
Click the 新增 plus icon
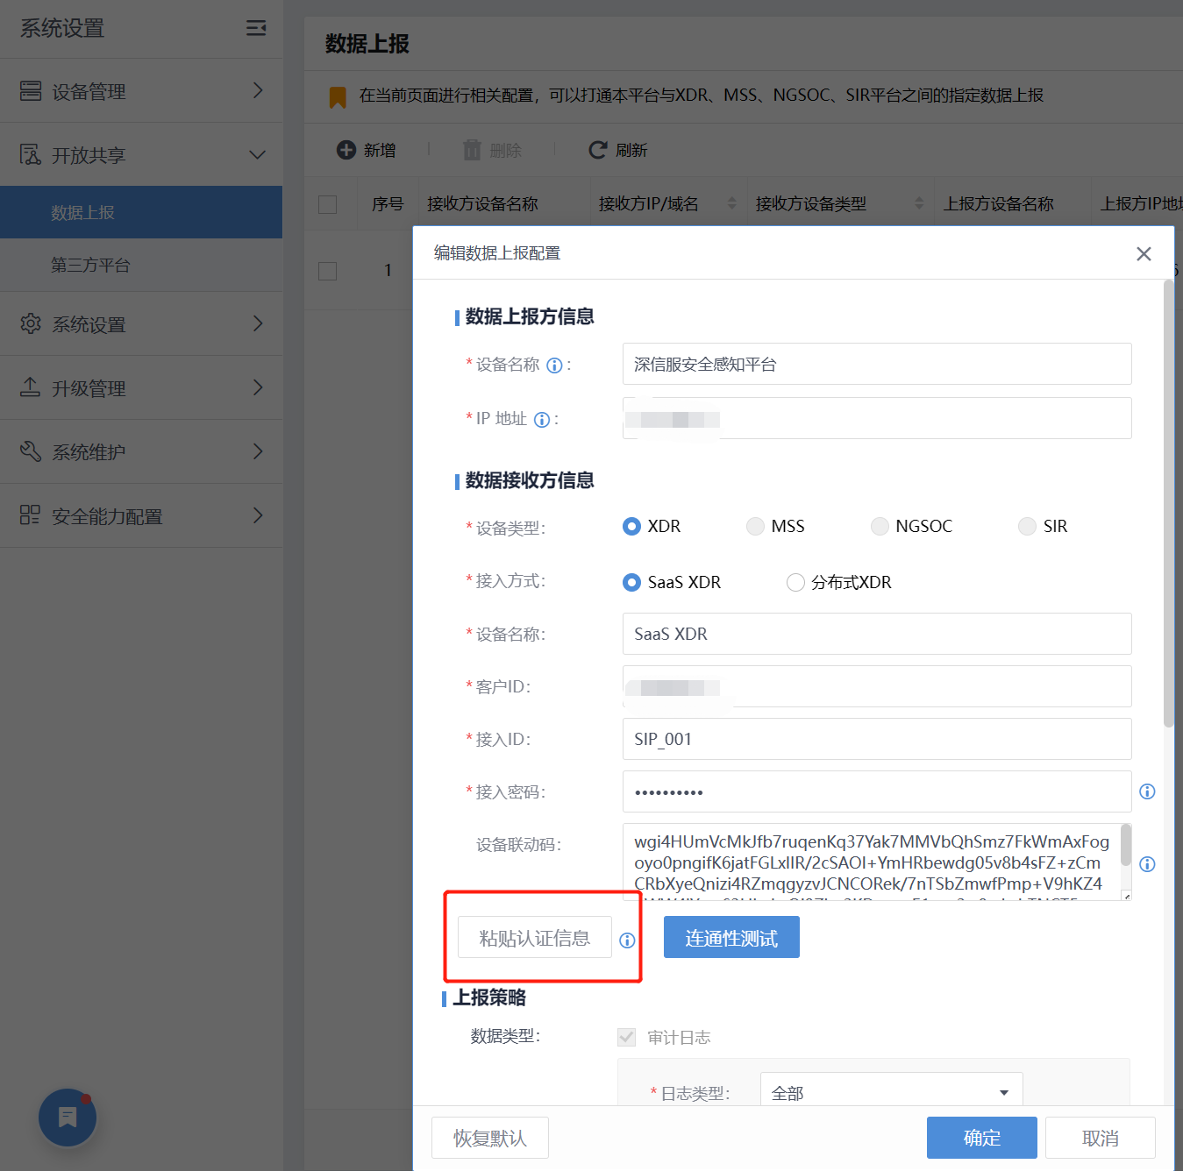coord(346,150)
